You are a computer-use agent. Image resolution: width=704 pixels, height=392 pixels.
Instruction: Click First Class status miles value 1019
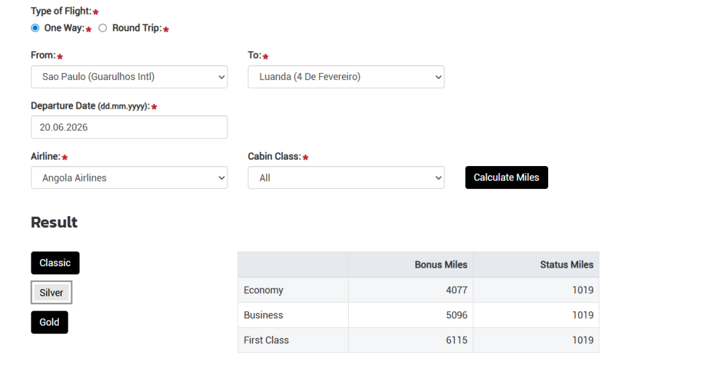coord(583,341)
